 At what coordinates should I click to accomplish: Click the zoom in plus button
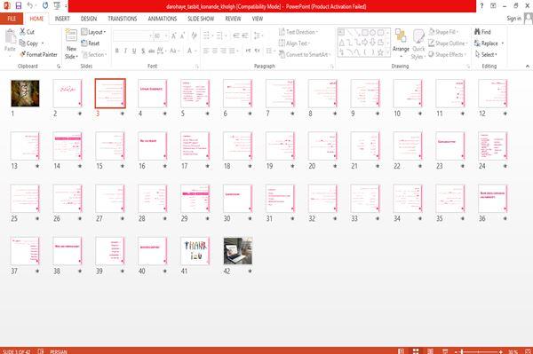[501, 351]
